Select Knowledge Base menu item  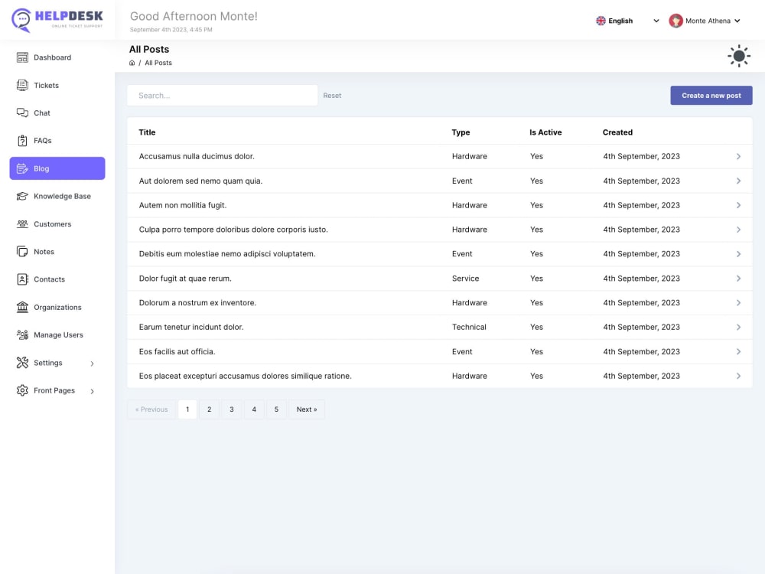click(x=57, y=196)
